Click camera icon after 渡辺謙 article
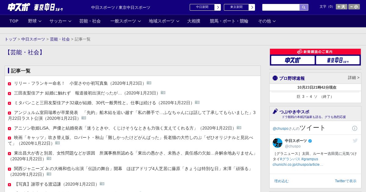Screen dimensions: 366x192 tap(102, 184)
